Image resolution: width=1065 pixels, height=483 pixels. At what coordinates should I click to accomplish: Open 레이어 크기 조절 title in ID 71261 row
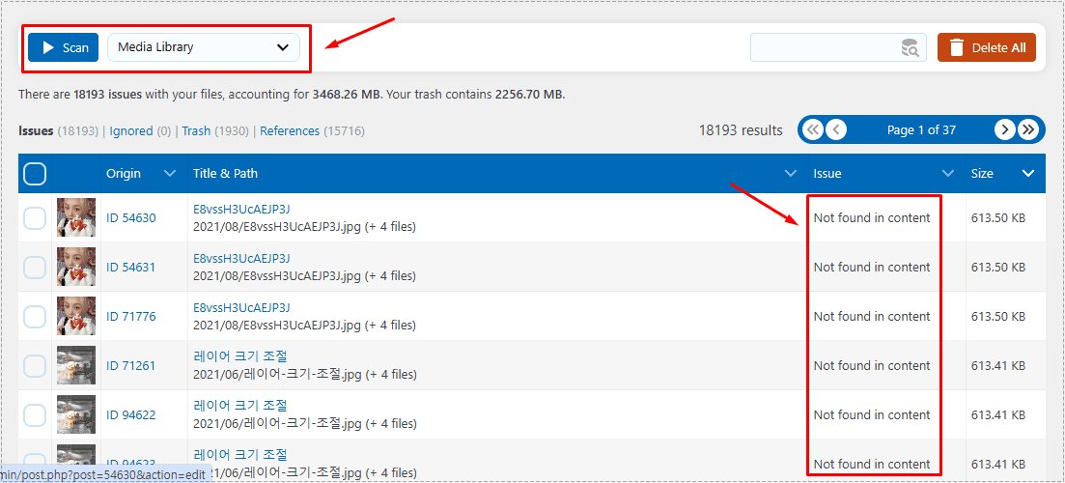[240, 355]
